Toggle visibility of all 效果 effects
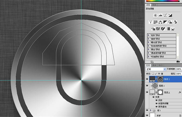 tap(154, 97)
